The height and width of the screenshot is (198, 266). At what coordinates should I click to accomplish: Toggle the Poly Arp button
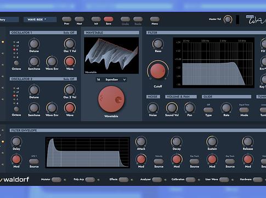90,179
